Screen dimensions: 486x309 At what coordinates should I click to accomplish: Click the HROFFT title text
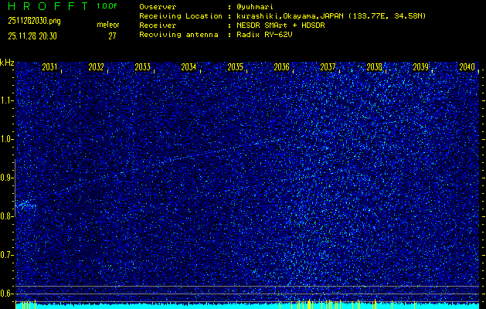click(45, 6)
